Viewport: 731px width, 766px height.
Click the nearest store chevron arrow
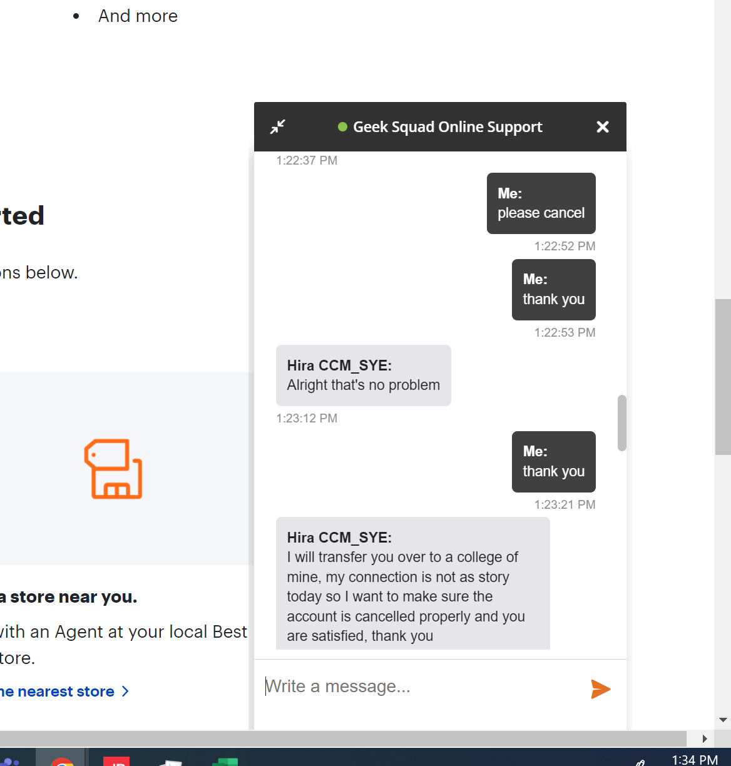click(x=125, y=691)
